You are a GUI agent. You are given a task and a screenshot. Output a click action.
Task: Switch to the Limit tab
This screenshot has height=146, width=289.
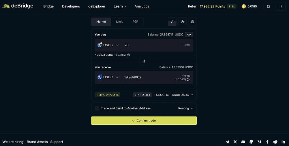click(x=119, y=22)
